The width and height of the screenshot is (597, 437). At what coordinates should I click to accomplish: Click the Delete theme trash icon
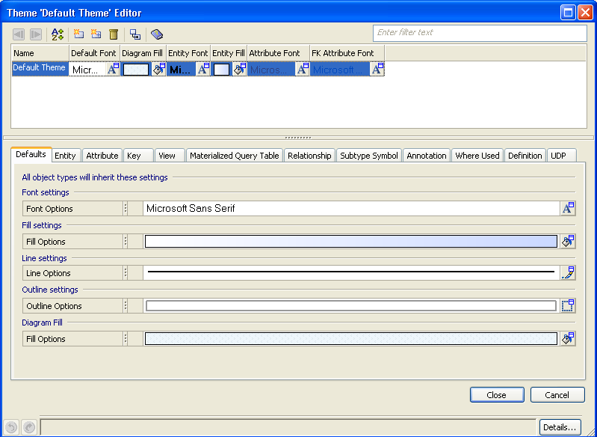pyautogui.click(x=114, y=34)
